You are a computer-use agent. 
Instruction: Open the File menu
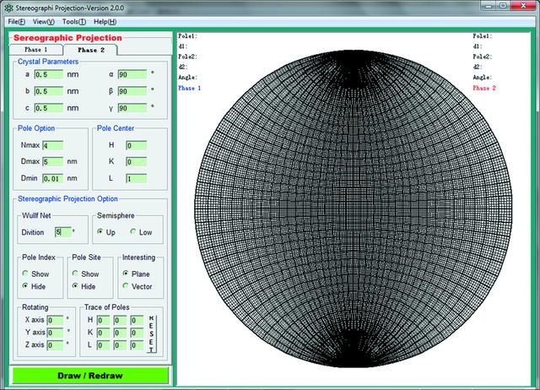[x=17, y=22]
